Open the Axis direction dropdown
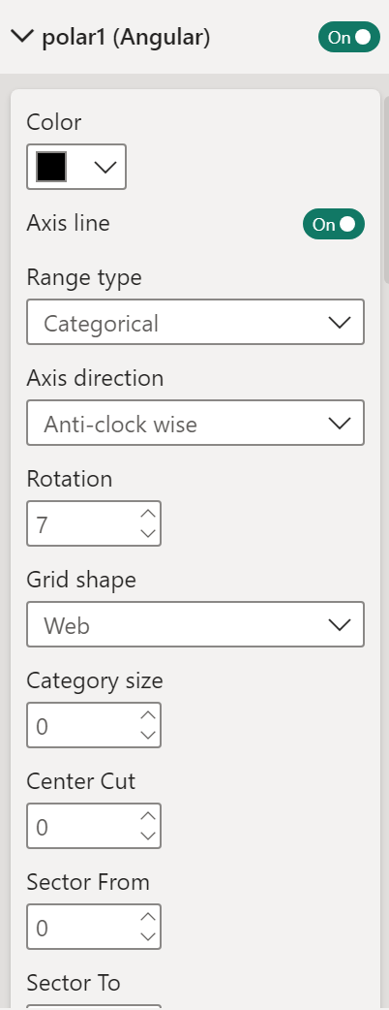389x1010 pixels. (x=195, y=423)
